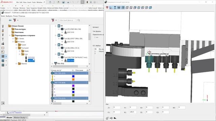Click the last cube view icon in preview toolbar
Viewport: 216px width, 121px height.
pyautogui.click(x=151, y=7)
